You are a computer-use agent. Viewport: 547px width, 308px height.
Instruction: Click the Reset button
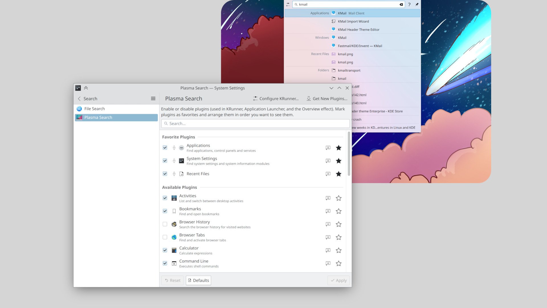click(x=173, y=281)
